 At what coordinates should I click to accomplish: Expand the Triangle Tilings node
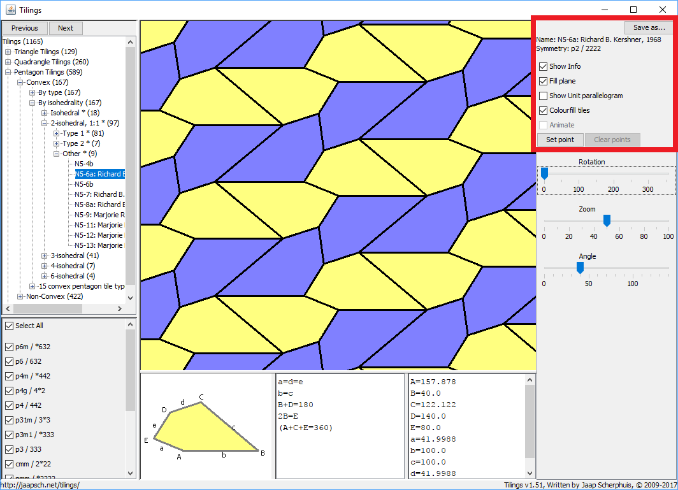point(8,52)
